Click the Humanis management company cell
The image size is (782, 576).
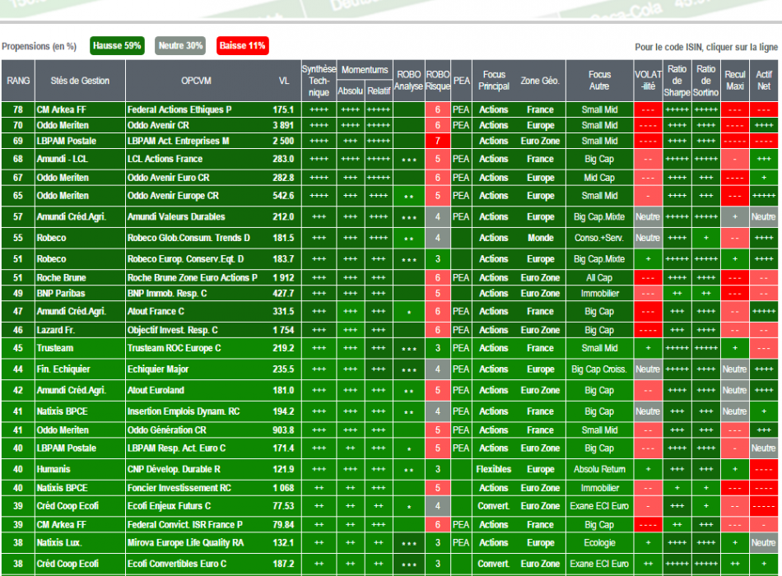coord(80,469)
